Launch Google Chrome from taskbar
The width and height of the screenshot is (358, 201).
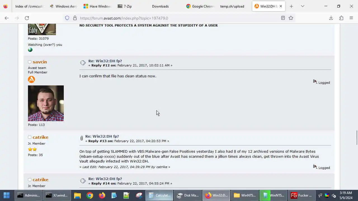pos(90,195)
